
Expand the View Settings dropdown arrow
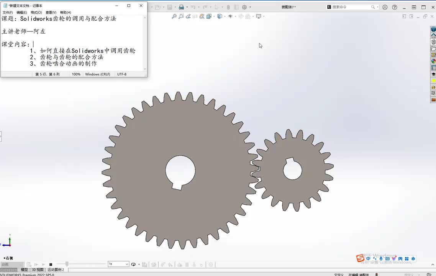point(264,16)
